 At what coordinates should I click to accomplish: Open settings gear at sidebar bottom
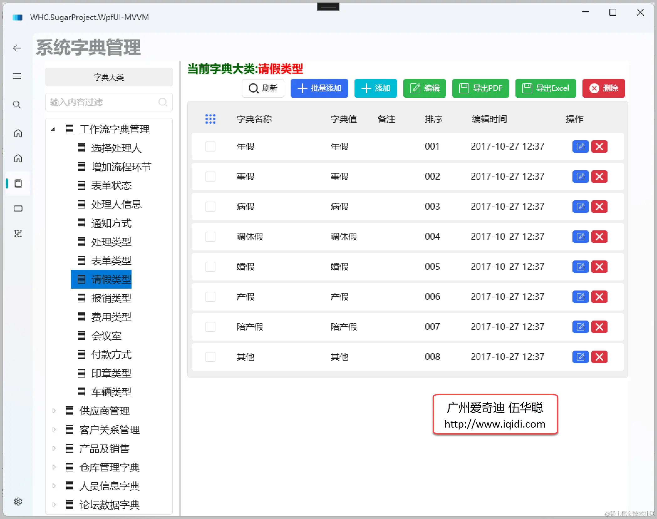pyautogui.click(x=18, y=501)
